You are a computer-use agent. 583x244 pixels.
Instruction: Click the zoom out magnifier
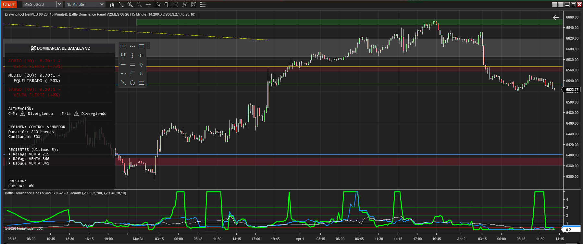pyautogui.click(x=139, y=5)
